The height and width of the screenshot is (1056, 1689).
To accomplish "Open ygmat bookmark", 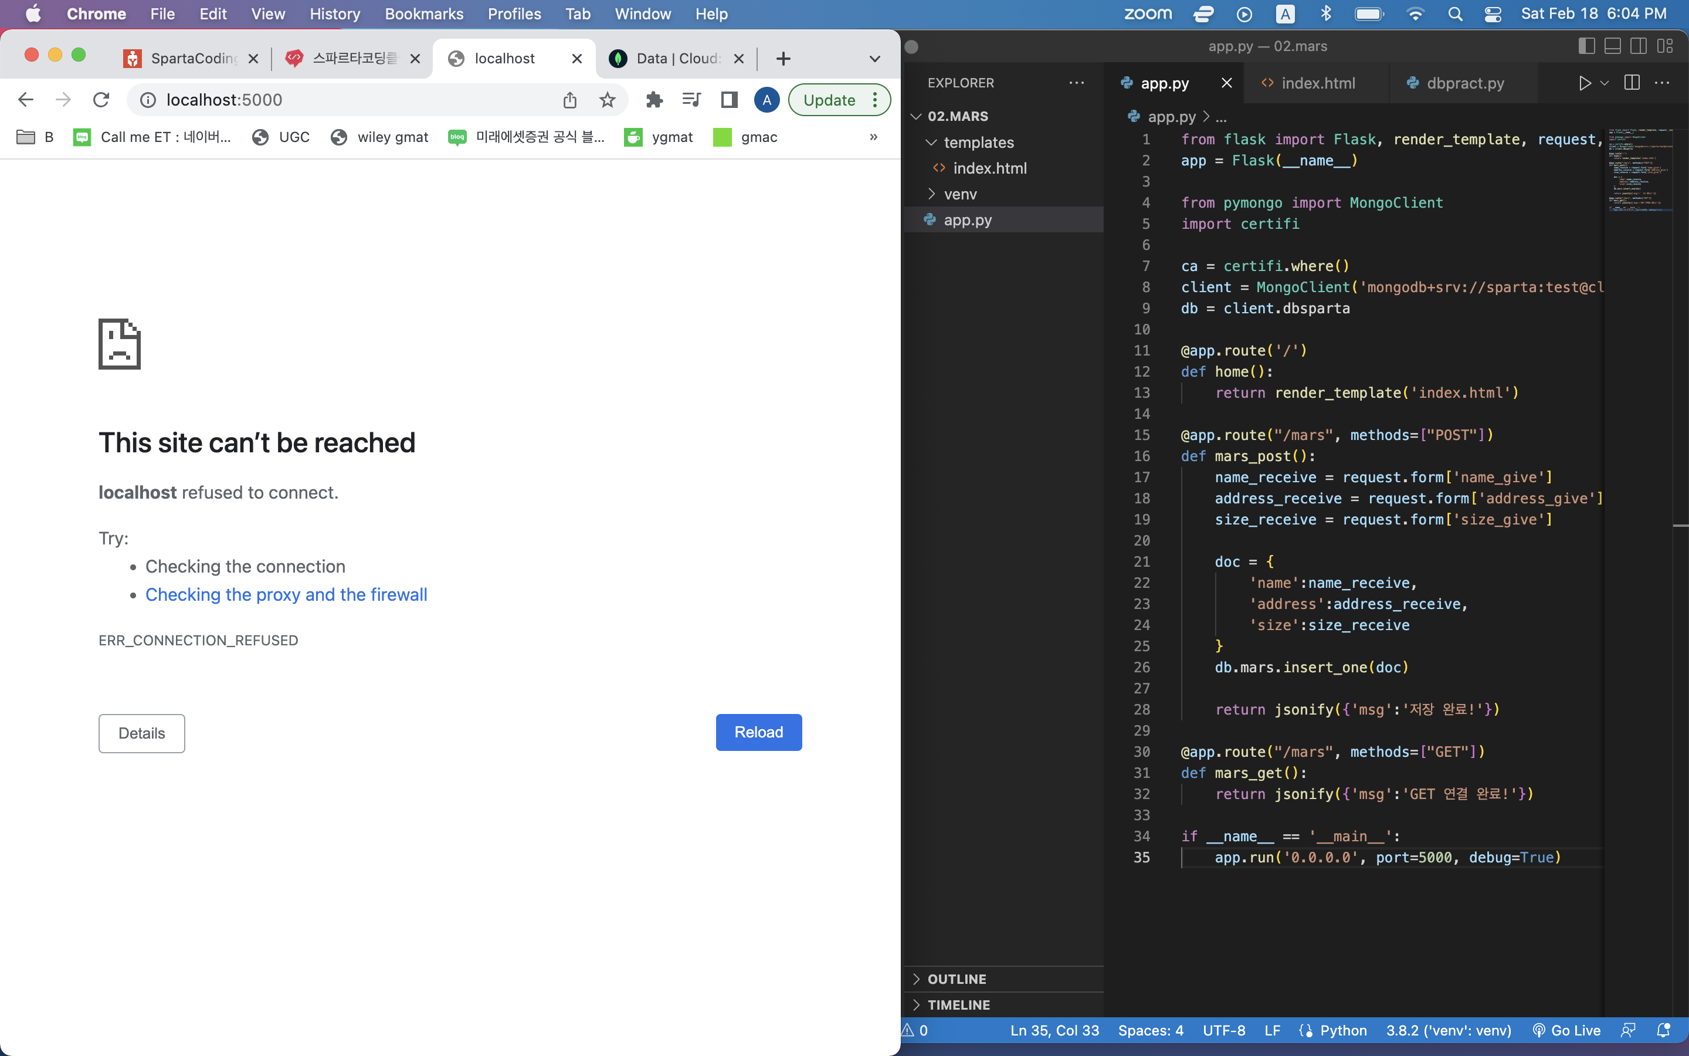I will [x=659, y=137].
